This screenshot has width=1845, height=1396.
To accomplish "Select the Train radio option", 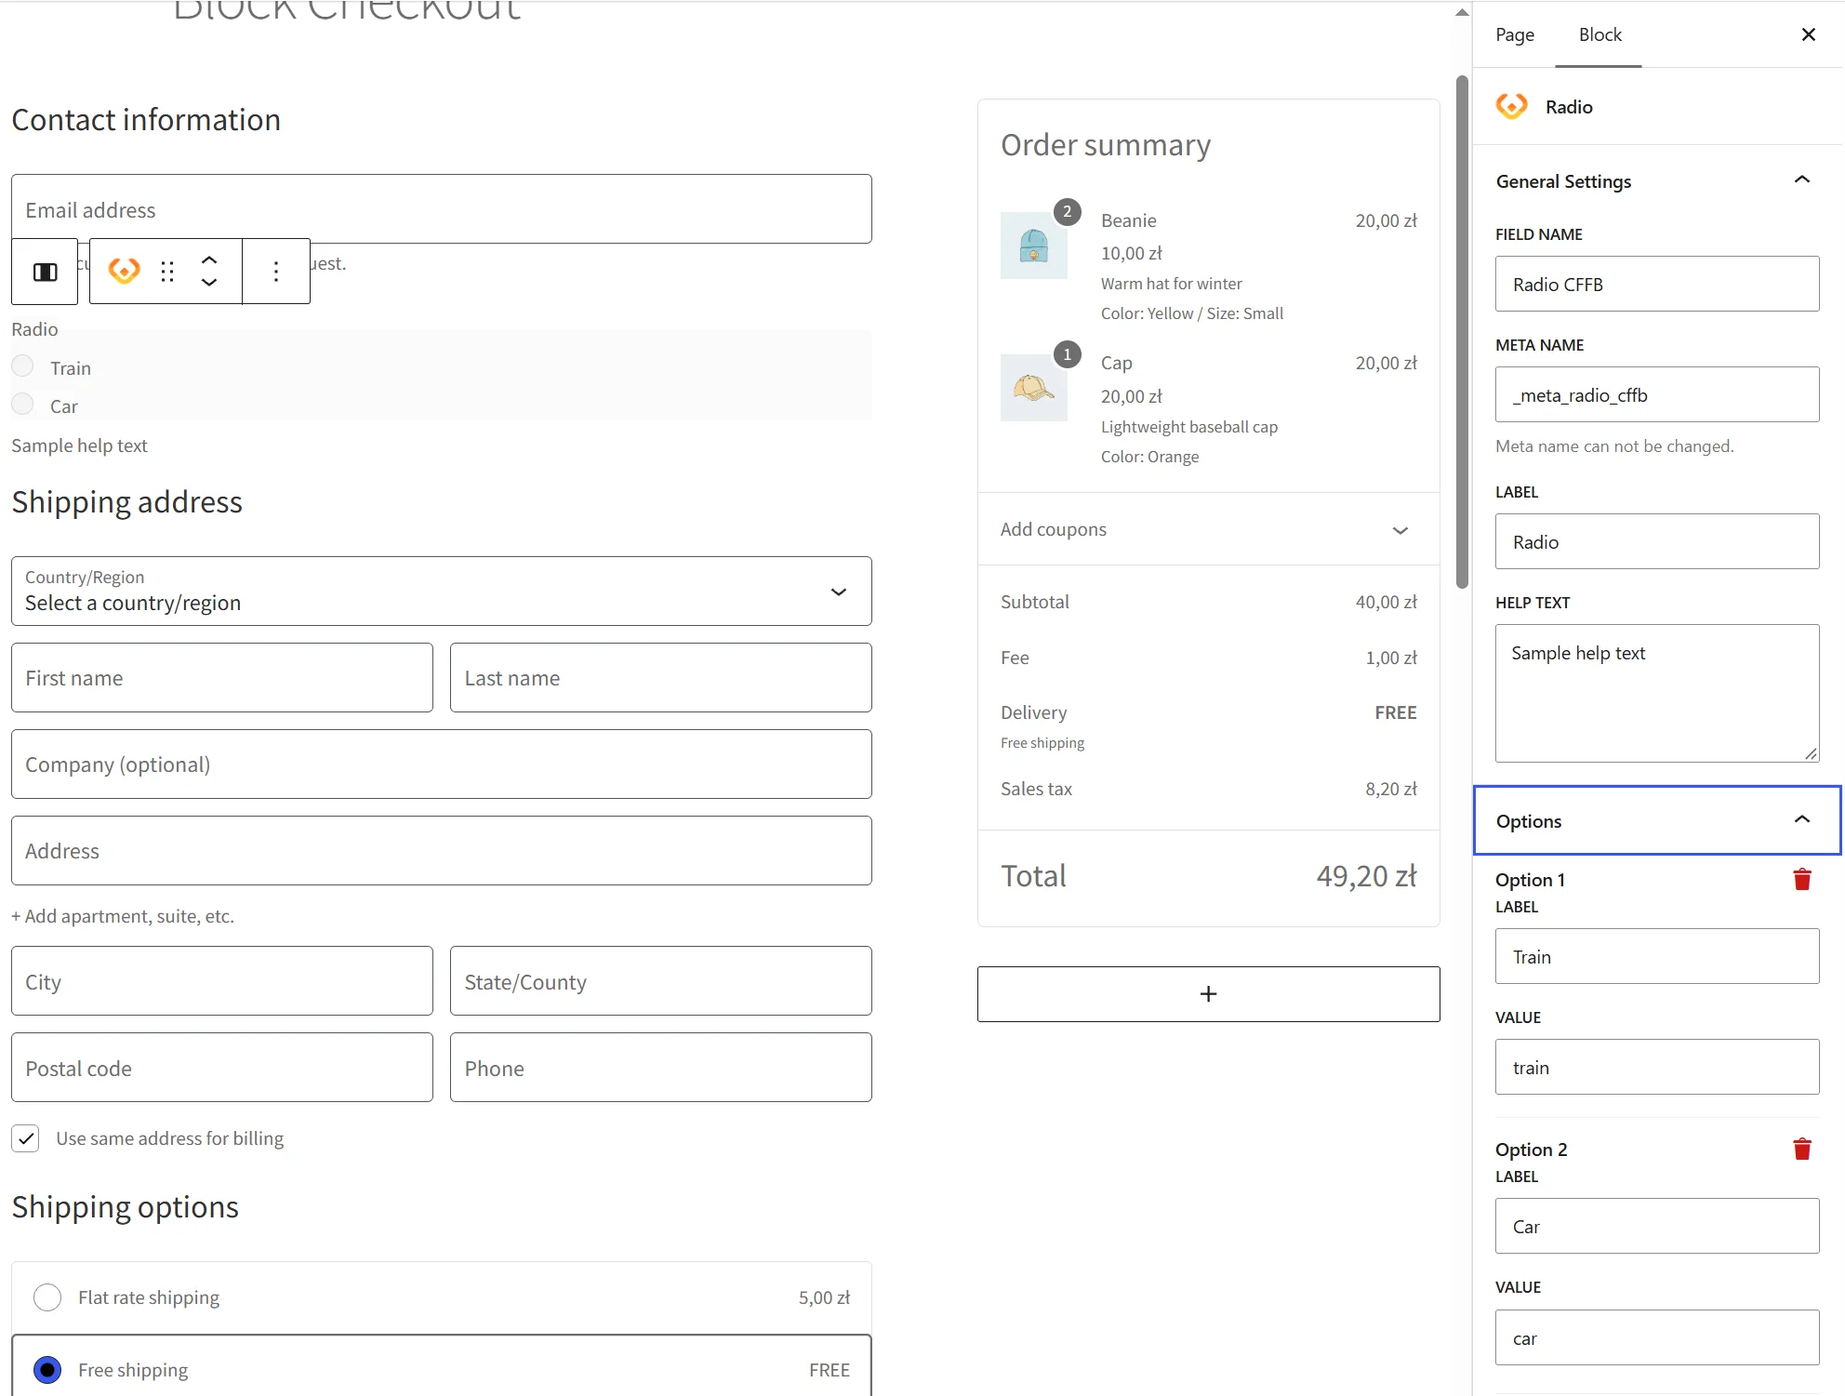I will coord(22,366).
